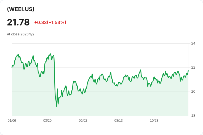Click the At close:2026/1/2 timestamp

[x=21, y=34]
